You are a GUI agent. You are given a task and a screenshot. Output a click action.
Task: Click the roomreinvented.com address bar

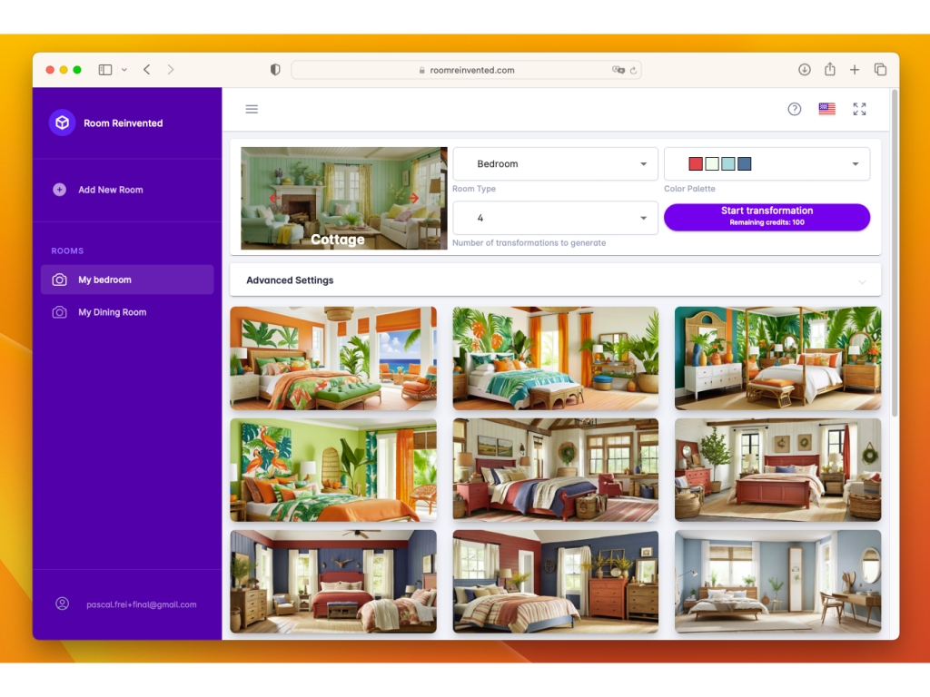pyautogui.click(x=466, y=70)
